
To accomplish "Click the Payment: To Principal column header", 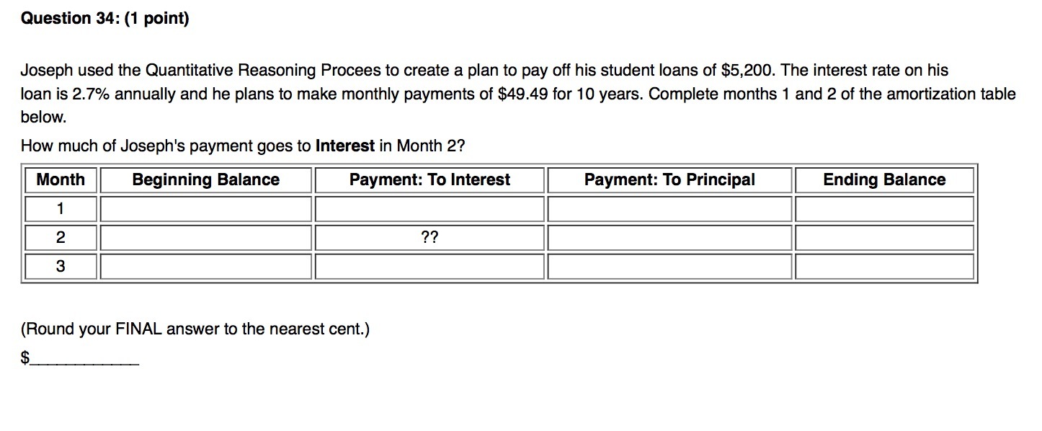I will pos(669,180).
